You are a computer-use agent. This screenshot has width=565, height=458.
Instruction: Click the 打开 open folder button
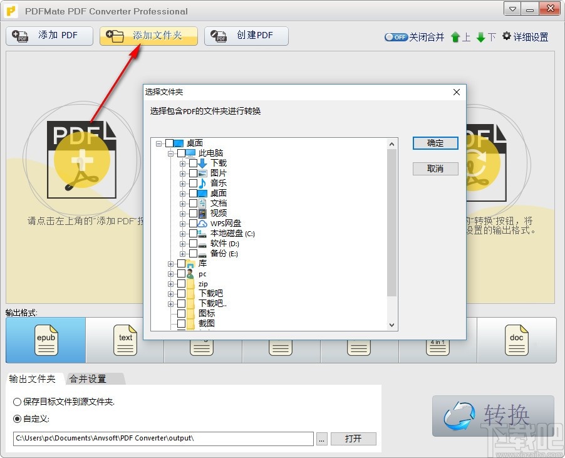(353, 439)
